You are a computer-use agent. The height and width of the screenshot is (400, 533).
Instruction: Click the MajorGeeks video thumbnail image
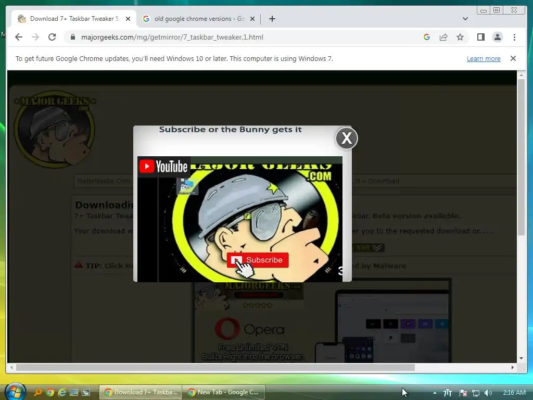239,219
